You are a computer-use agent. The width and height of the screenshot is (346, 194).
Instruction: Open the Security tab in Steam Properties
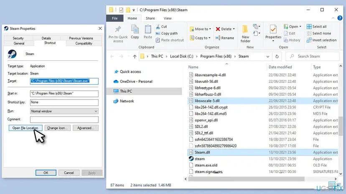(x=18, y=38)
